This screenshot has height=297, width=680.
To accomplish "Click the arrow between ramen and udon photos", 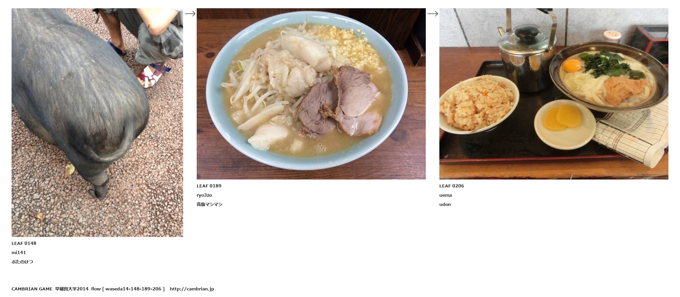I will tap(433, 14).
